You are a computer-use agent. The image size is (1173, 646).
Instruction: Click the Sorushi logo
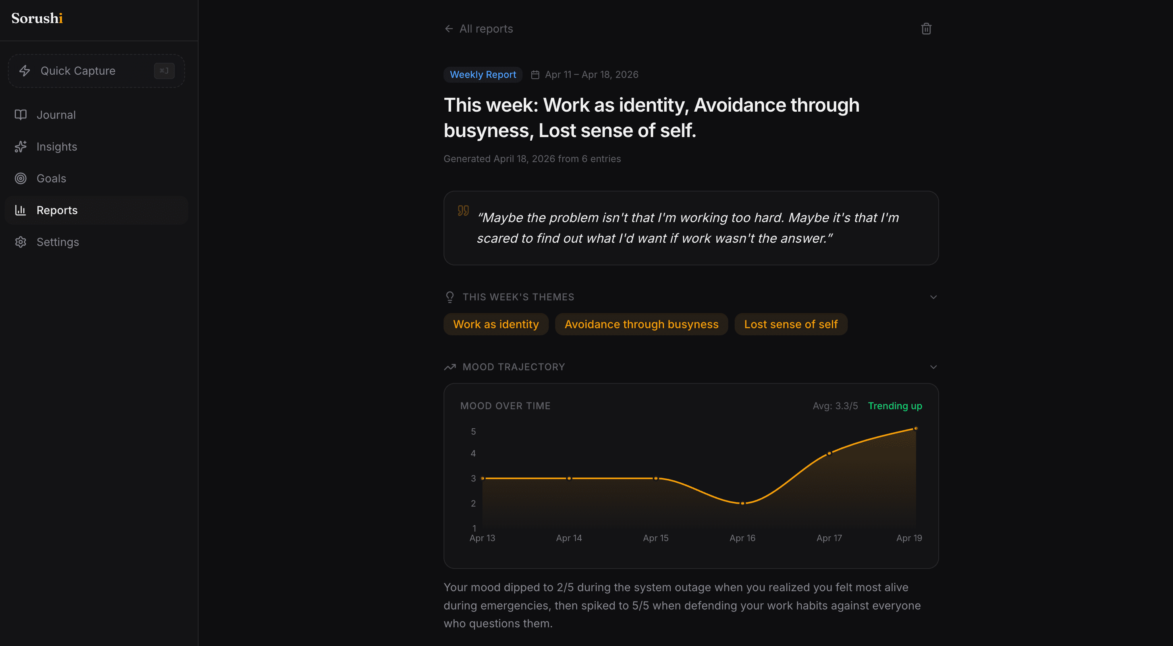click(37, 18)
